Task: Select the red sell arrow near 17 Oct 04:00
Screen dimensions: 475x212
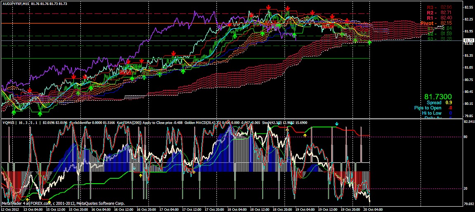Action: click(x=174, y=53)
